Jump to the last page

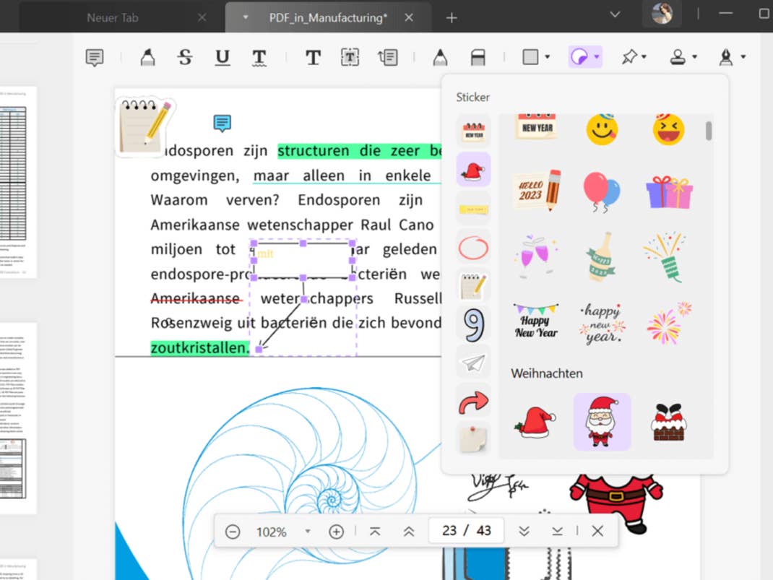click(557, 532)
